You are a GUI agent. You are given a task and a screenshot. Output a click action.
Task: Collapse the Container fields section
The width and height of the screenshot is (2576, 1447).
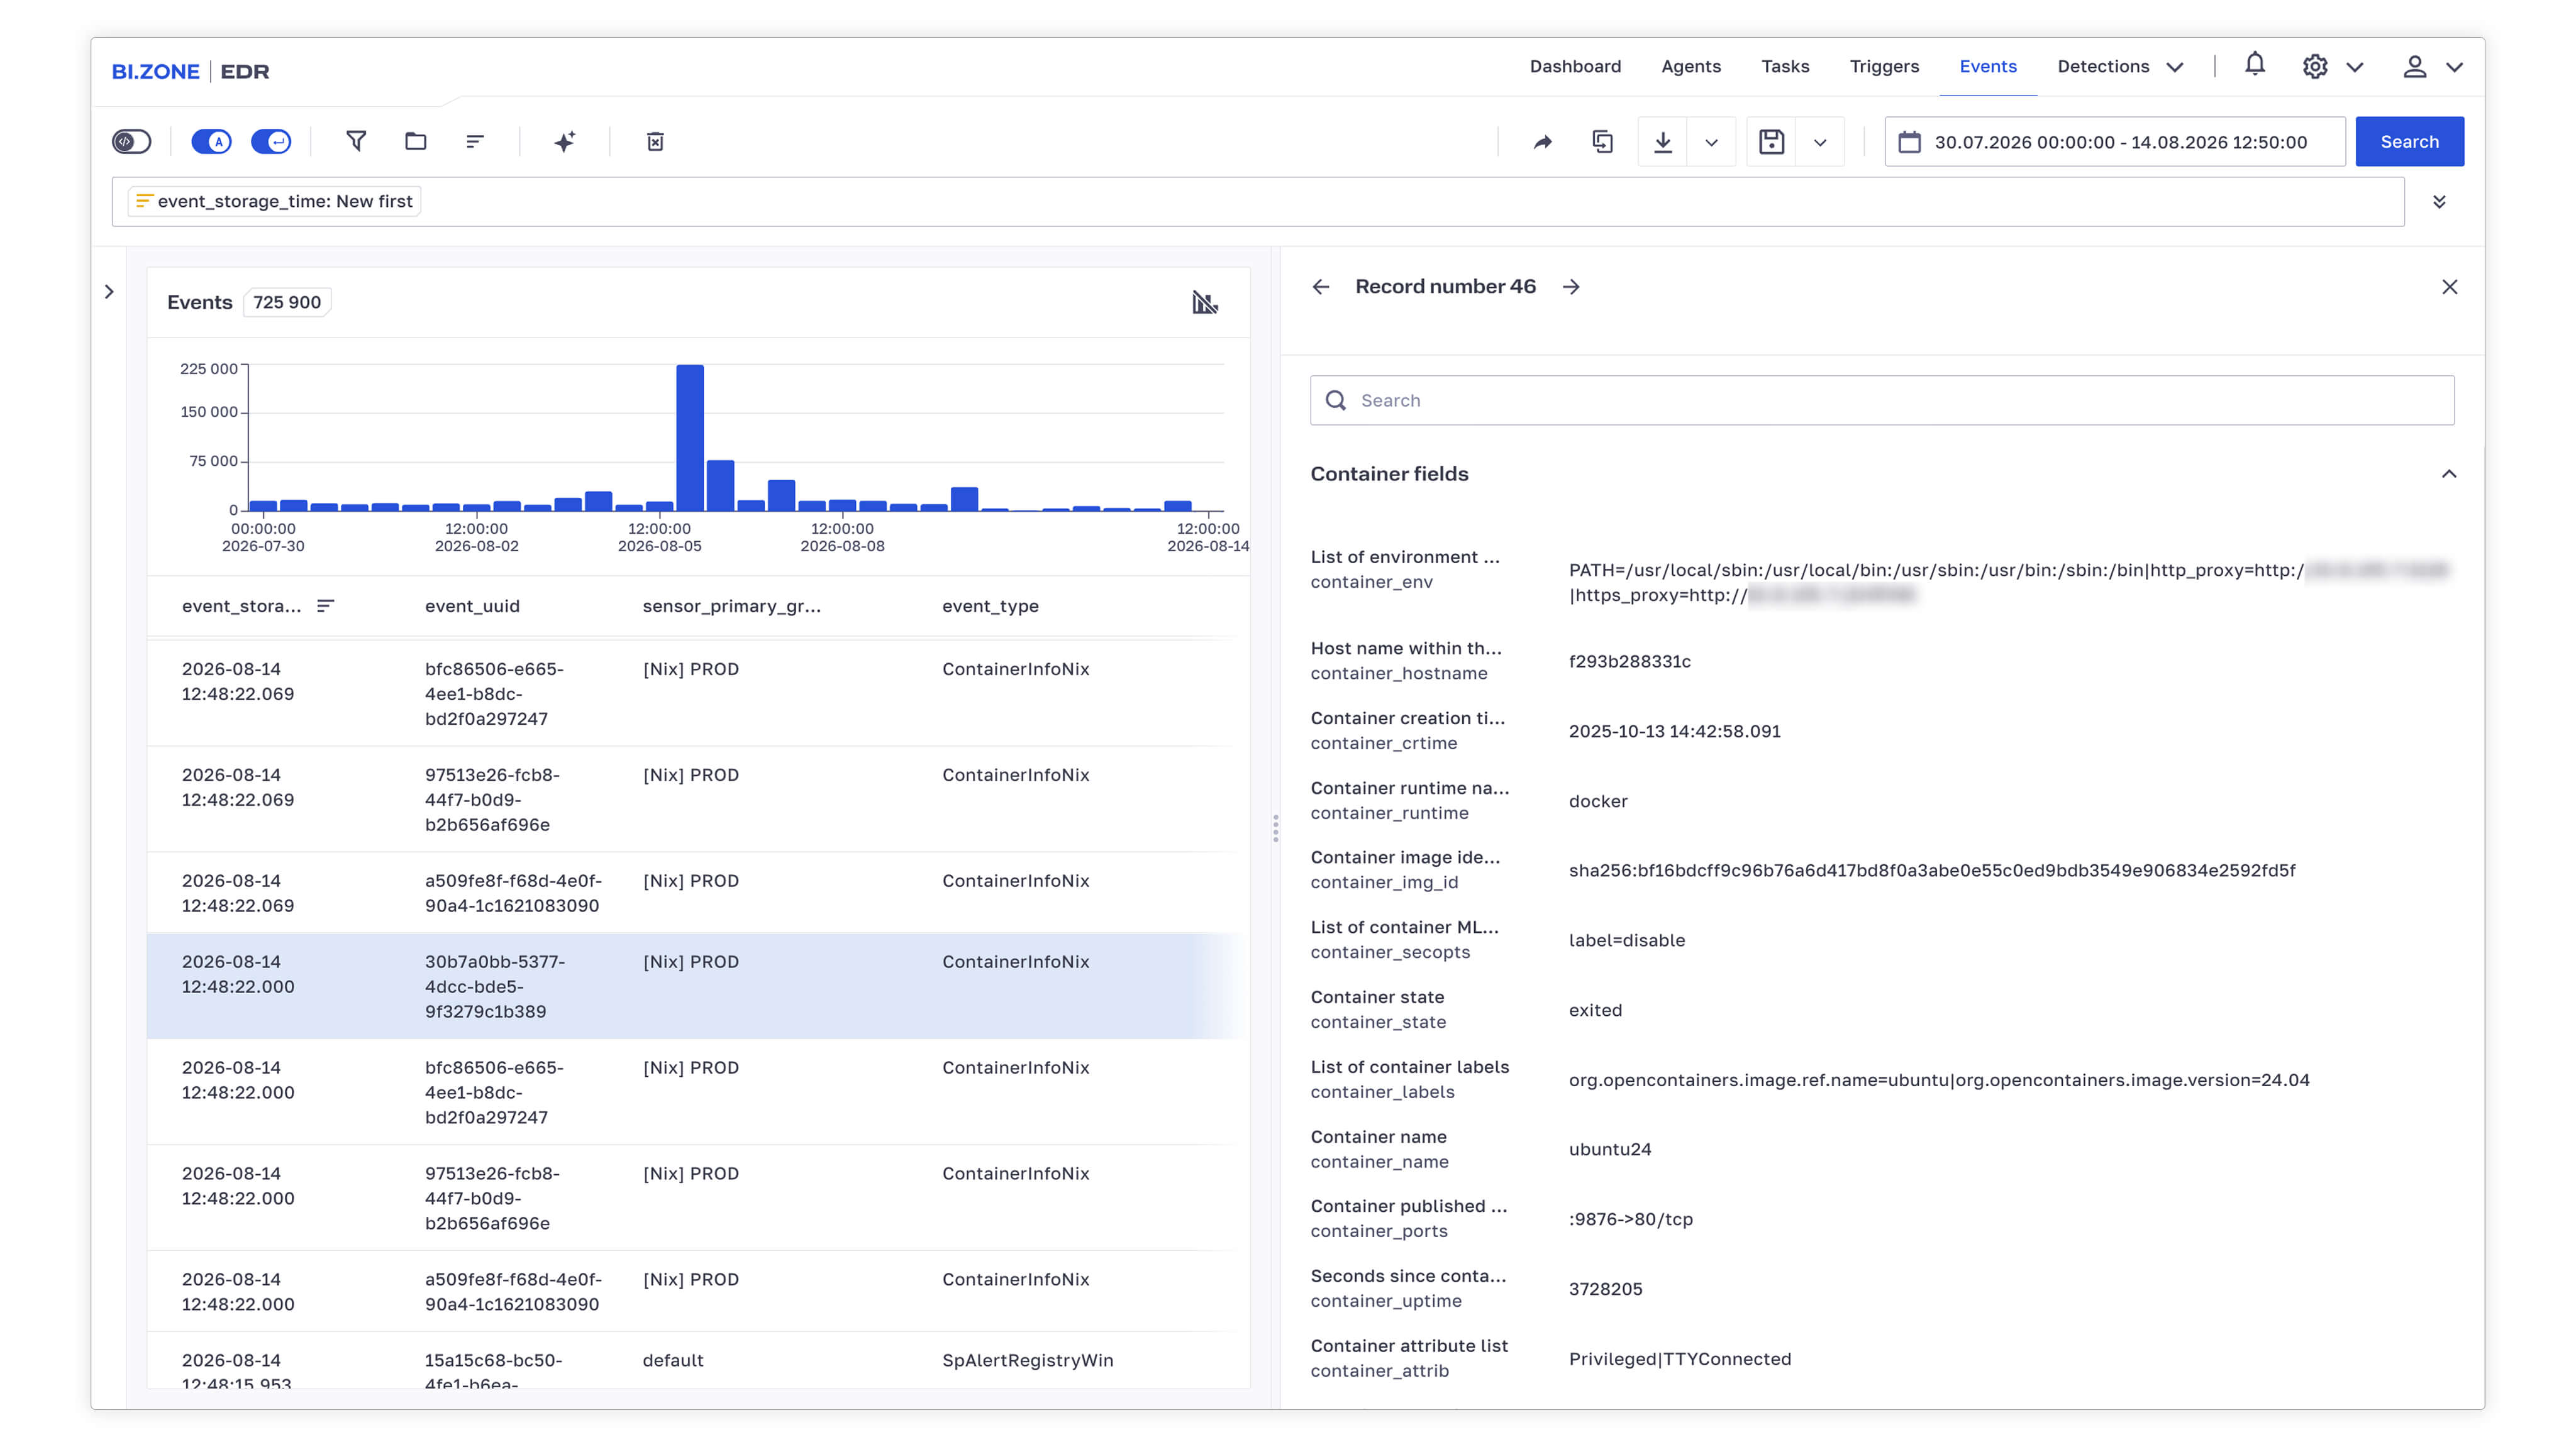pyautogui.click(x=2449, y=474)
